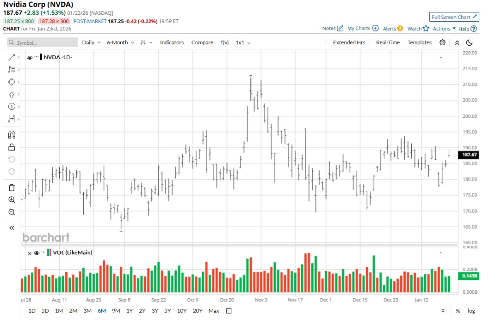Select the numbered label annotation tool
The image size is (501, 320).
[x=12, y=107]
